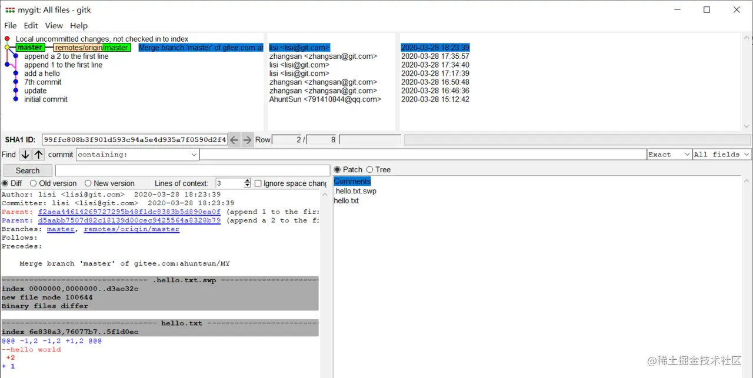Open second parent link d5aabb7507d82c18
Image resolution: width=753 pixels, height=378 pixels.
point(129,220)
